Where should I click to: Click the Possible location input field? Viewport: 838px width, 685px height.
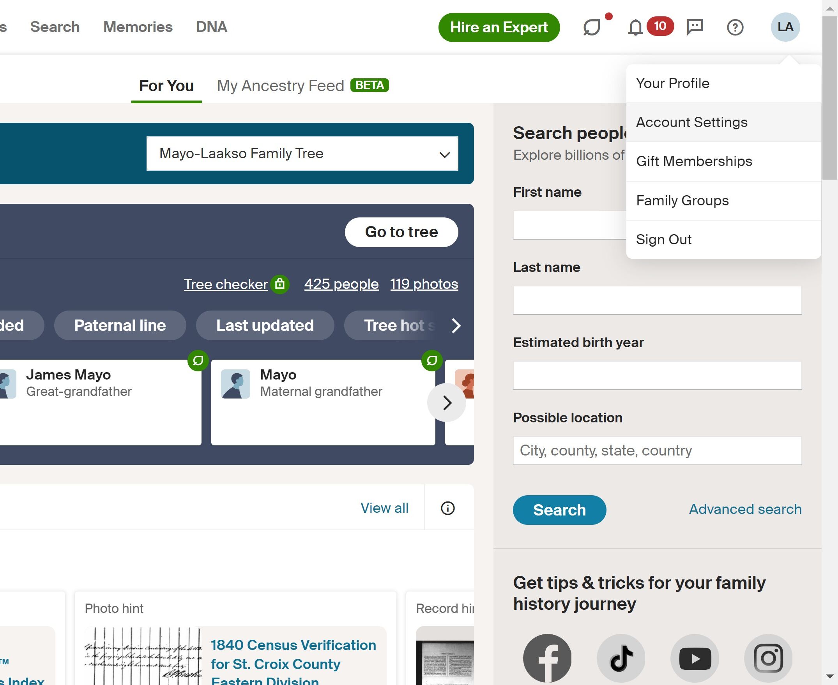coord(656,450)
